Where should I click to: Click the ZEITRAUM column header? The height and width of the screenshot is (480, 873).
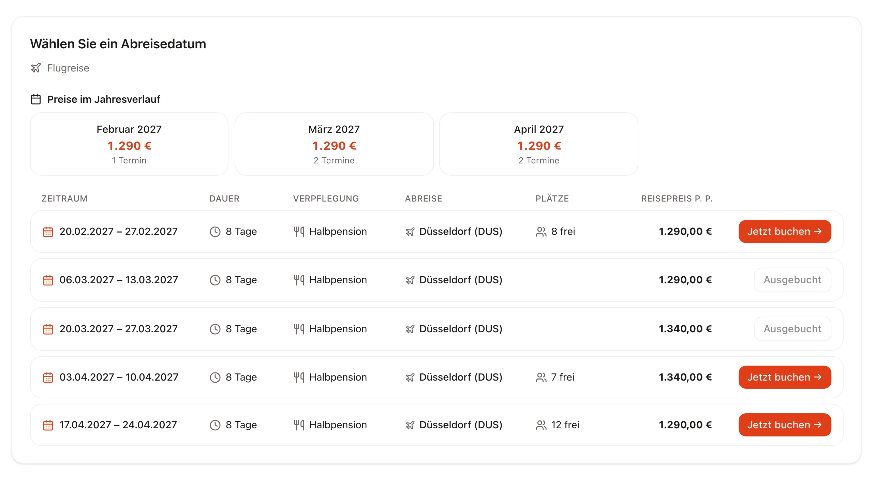(x=64, y=198)
